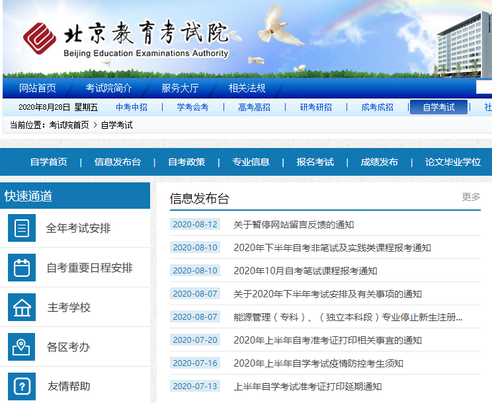Click the search input box in navigation bar
Viewport: 492px width, 403px height.
[x=484, y=87]
